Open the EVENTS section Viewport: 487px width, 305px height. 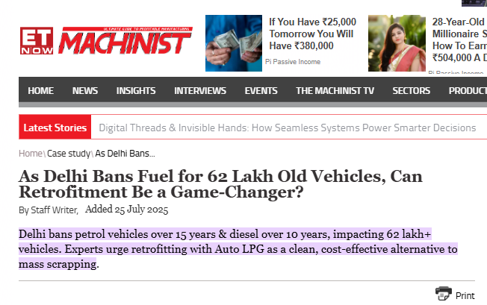(261, 91)
